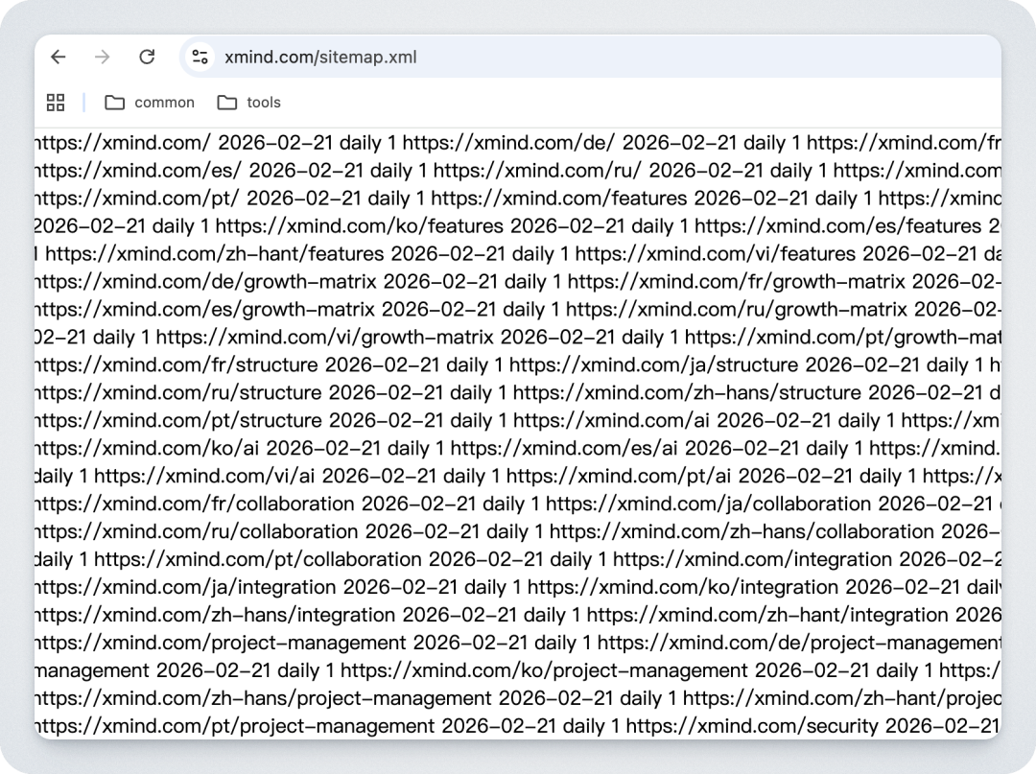
Task: Click the https://xmind.com/zh-hans/integration text
Action: pos(216,614)
